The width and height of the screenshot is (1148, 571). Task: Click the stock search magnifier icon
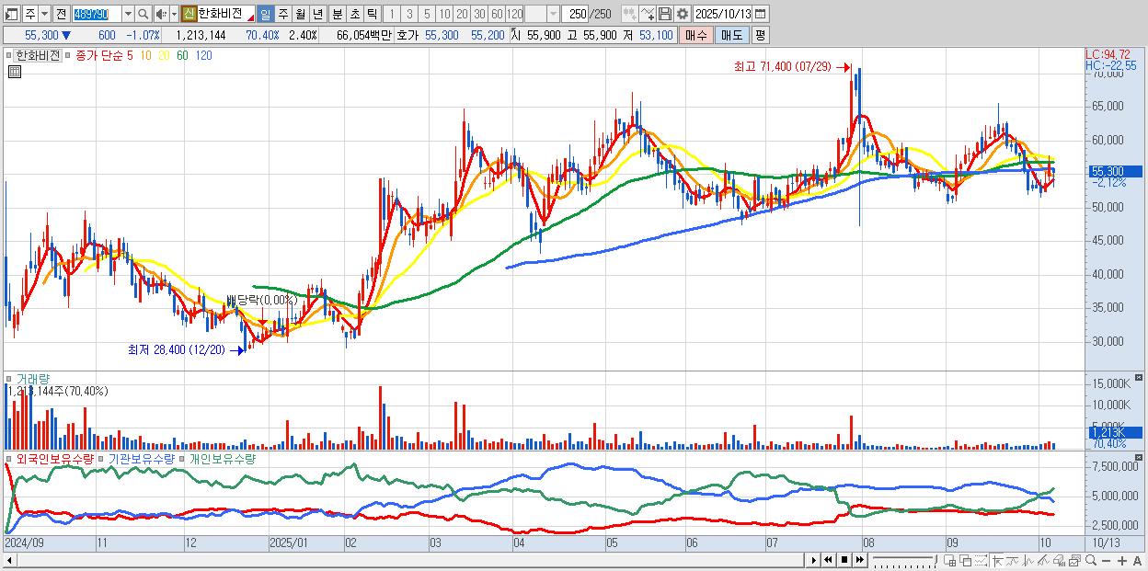click(x=143, y=14)
